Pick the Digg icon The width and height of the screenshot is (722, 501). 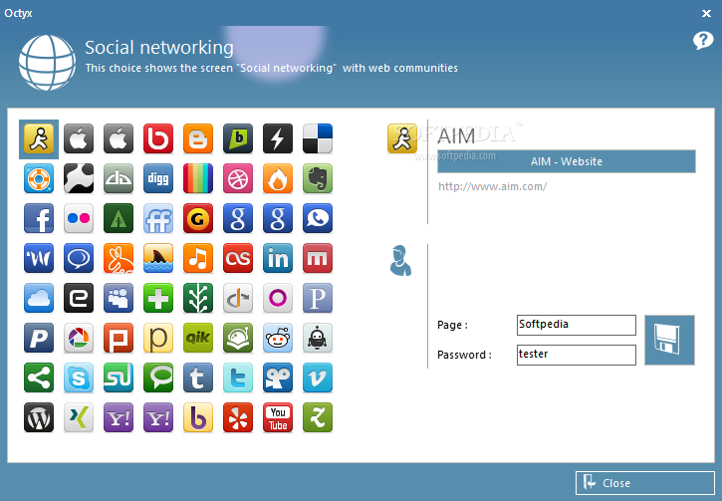click(158, 178)
